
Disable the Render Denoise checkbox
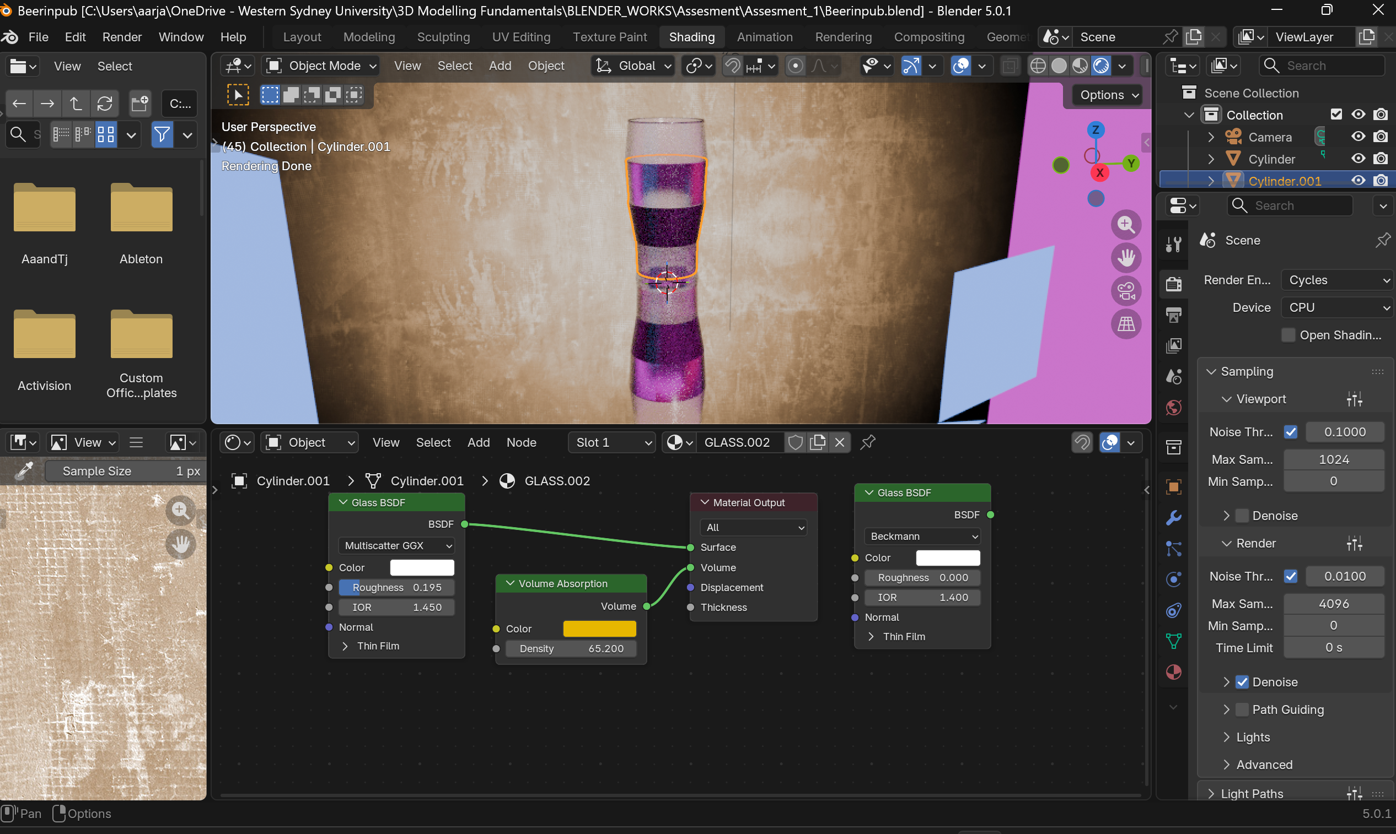(1243, 683)
